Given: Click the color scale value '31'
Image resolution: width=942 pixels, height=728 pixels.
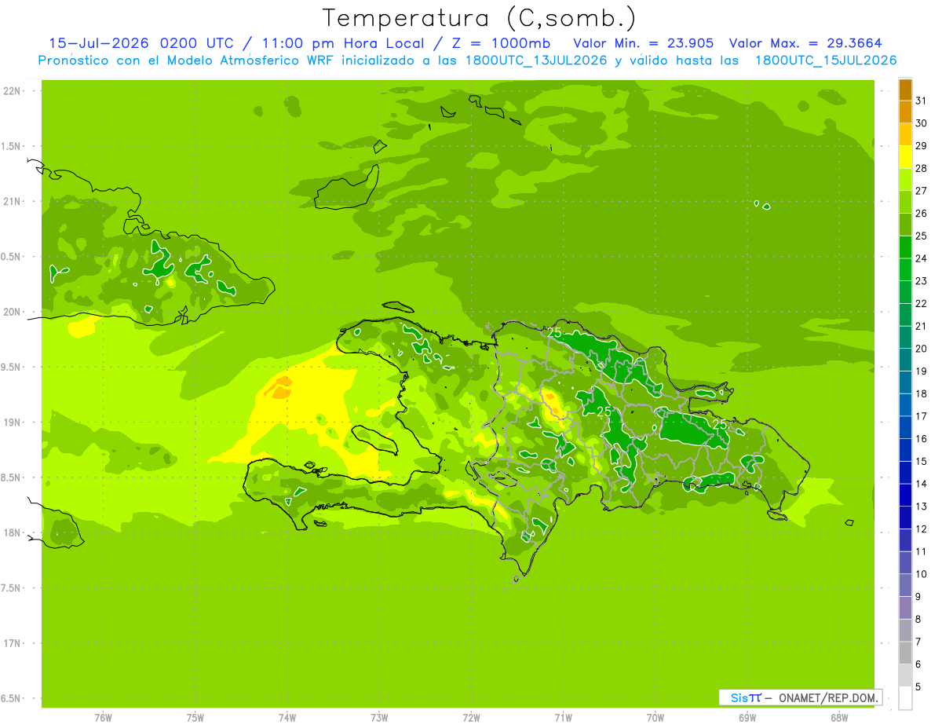Looking at the screenshot, I should (x=921, y=101).
